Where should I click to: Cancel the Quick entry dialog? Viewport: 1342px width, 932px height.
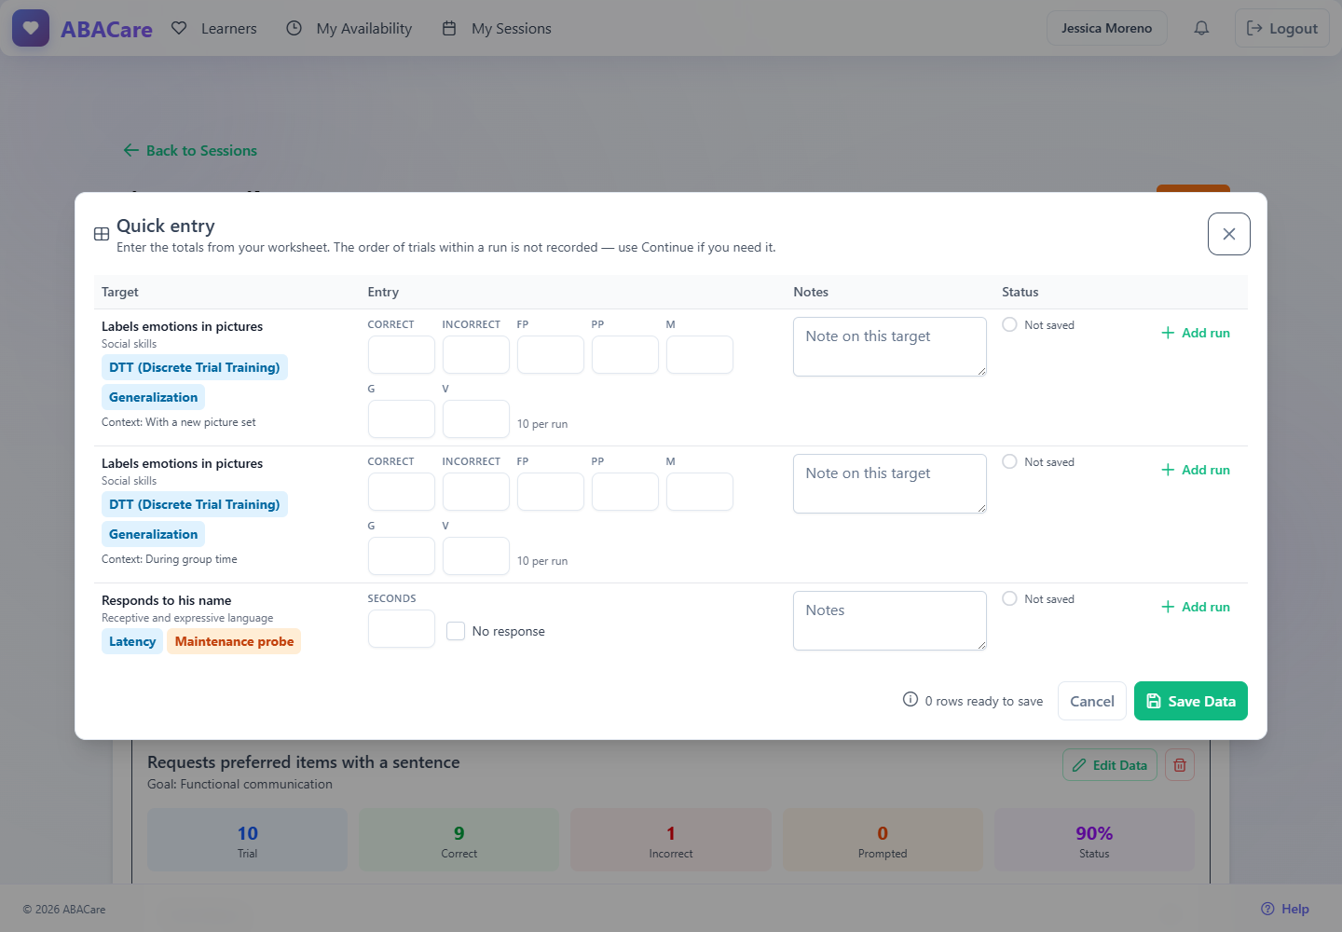1092,701
